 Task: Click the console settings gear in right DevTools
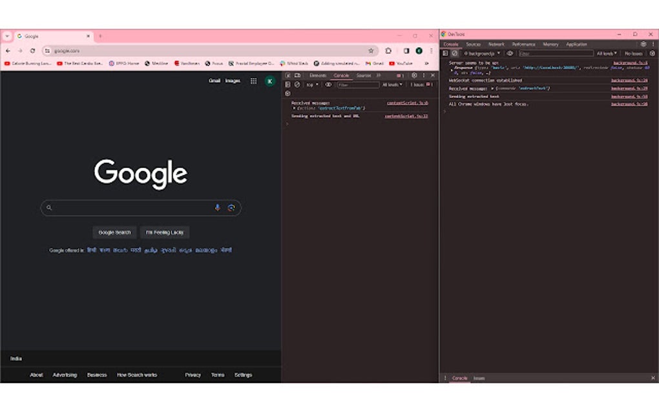click(x=651, y=53)
